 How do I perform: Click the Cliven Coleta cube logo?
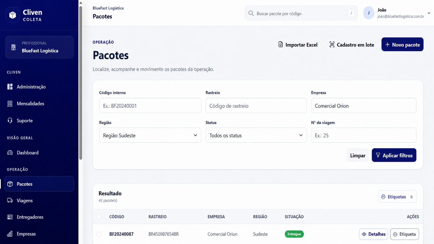tap(12, 15)
